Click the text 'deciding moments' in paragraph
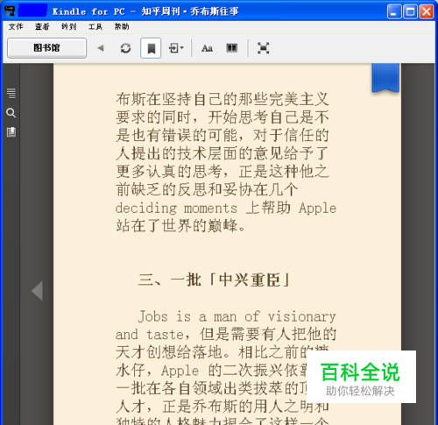Screen dimensions: 438x425 point(176,209)
